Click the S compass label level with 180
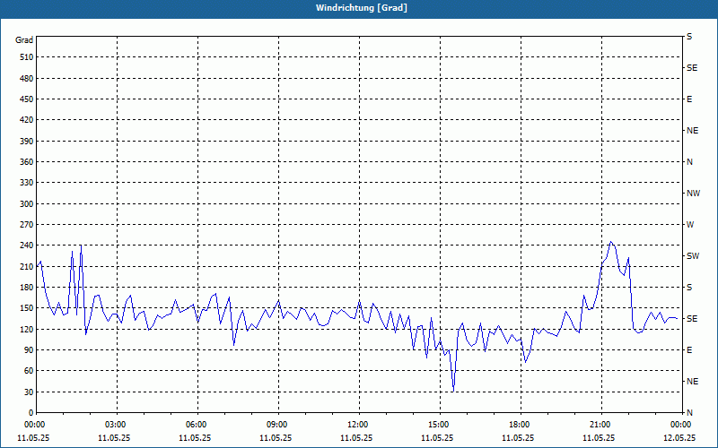718x448 pixels. point(689,288)
